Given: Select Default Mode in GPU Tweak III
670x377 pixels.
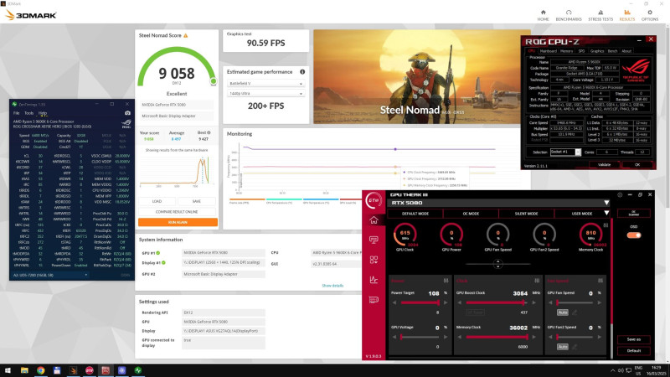Looking at the screenshot, I should tap(415, 214).
